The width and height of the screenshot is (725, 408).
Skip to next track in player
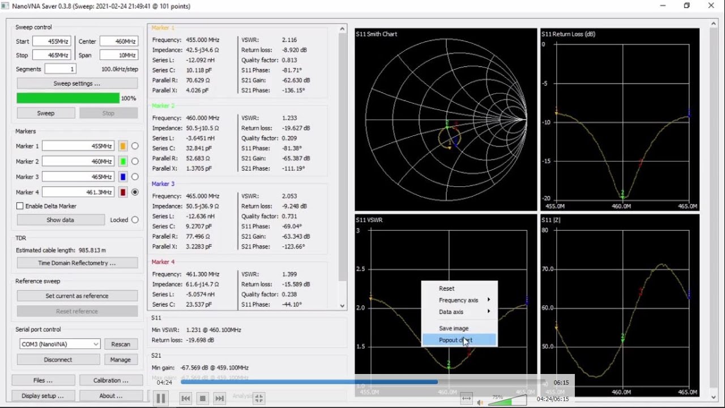pyautogui.click(x=220, y=398)
